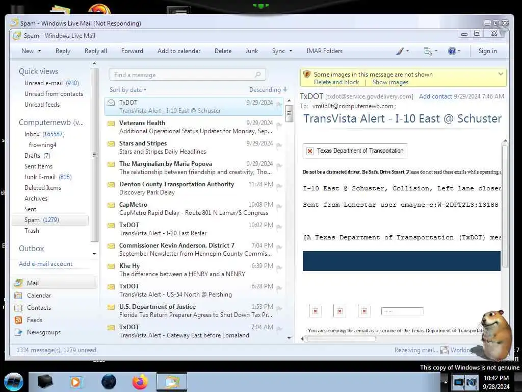Open IMAP Folders
The width and height of the screenshot is (522, 392).
(324, 51)
